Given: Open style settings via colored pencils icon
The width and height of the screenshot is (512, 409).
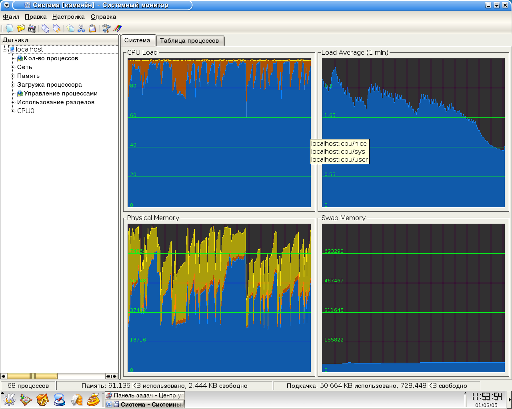Looking at the screenshot, I should pos(117,28).
